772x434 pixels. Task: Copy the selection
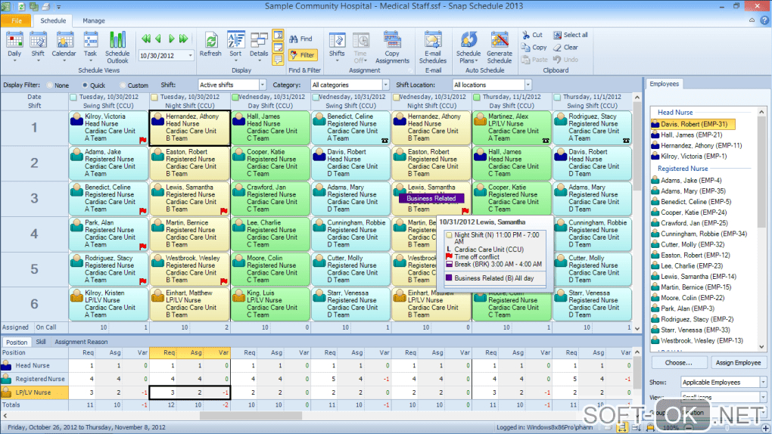534,47
